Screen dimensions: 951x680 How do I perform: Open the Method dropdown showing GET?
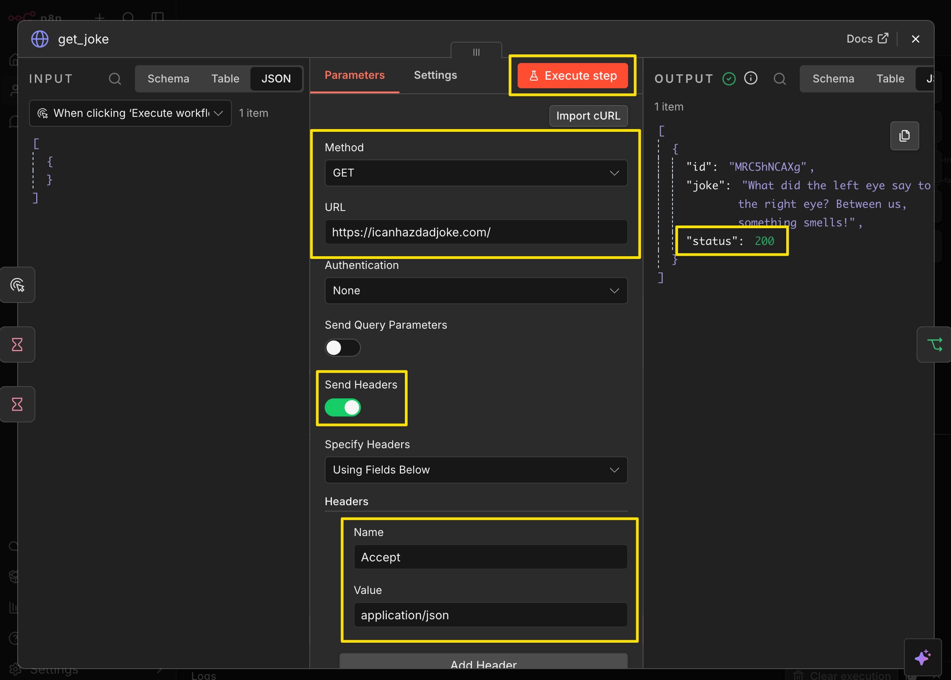[x=476, y=173]
